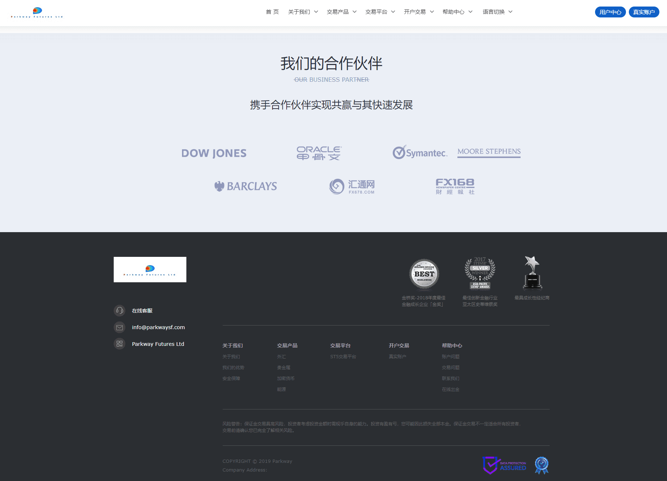Open footer link 真实账户
The height and width of the screenshot is (481, 667).
tap(398, 357)
